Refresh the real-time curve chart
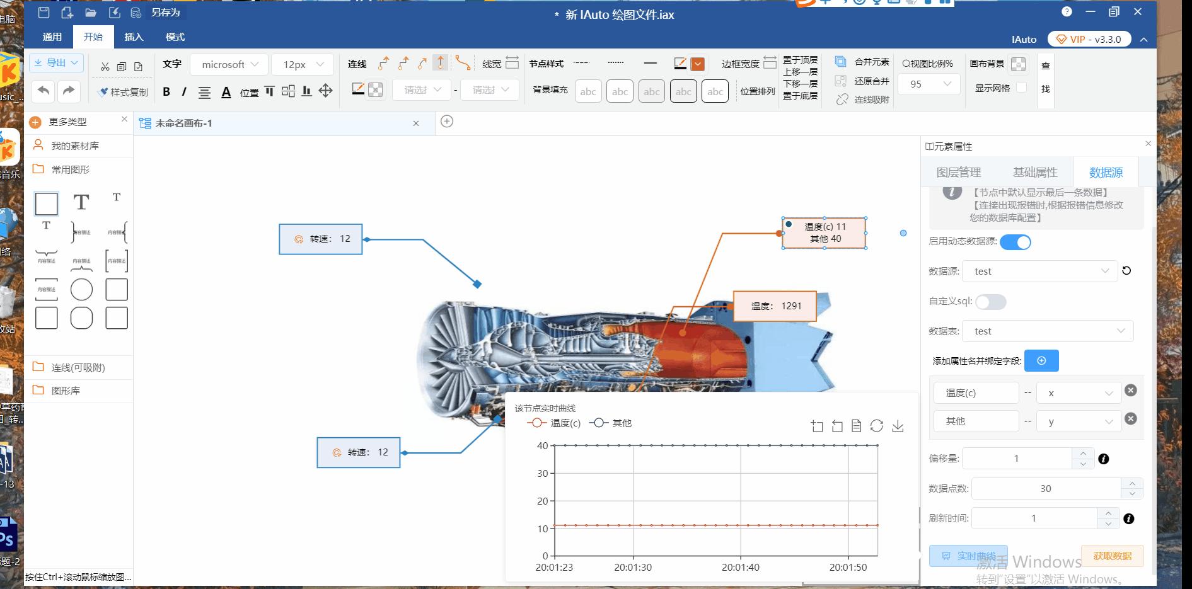 (876, 426)
